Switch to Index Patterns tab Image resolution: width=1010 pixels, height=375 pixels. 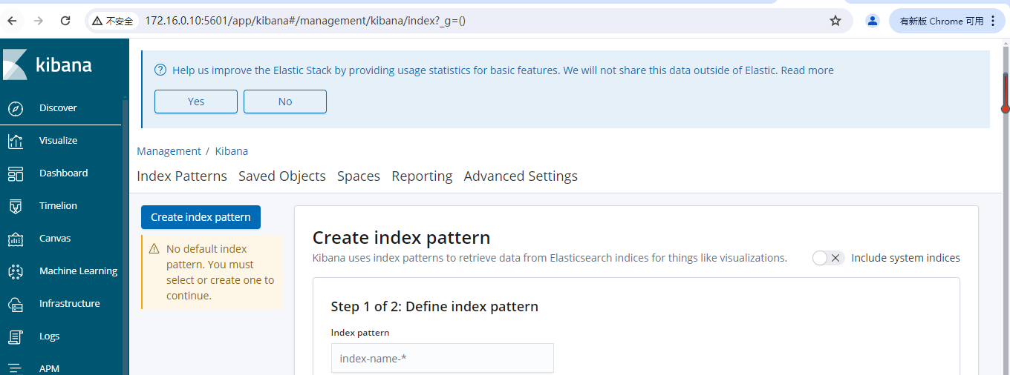(182, 176)
